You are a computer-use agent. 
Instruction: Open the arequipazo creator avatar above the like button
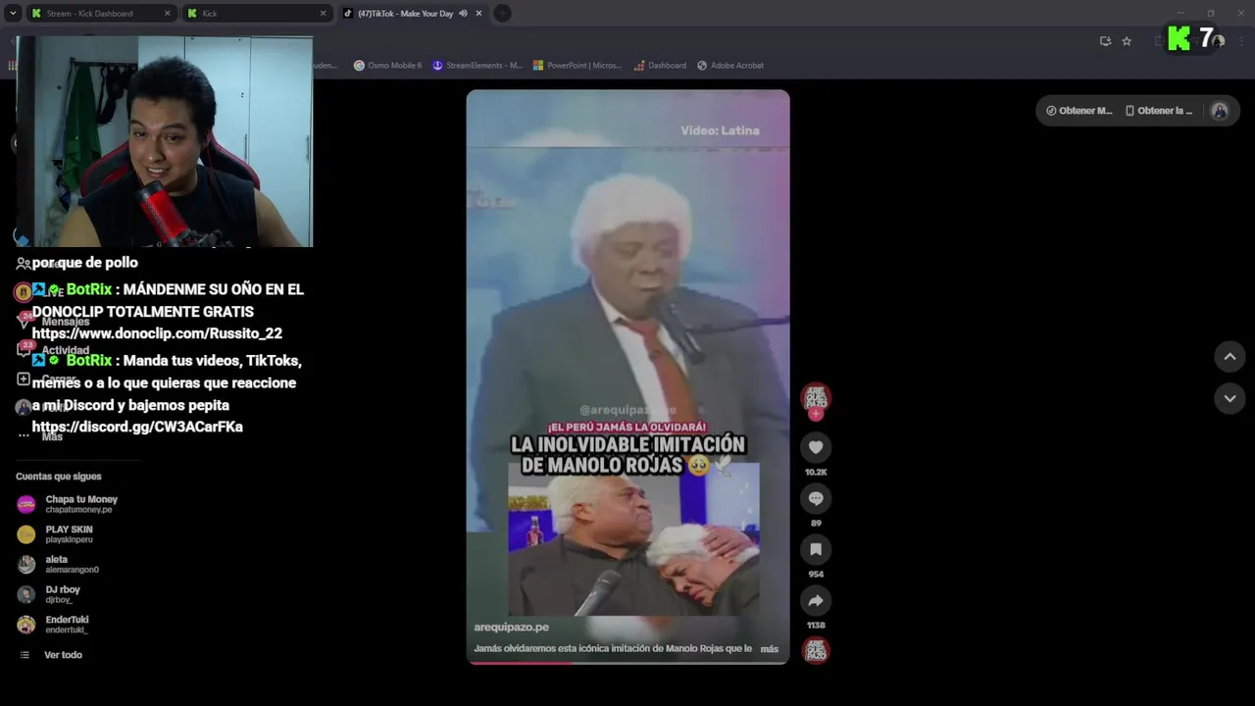(x=816, y=396)
